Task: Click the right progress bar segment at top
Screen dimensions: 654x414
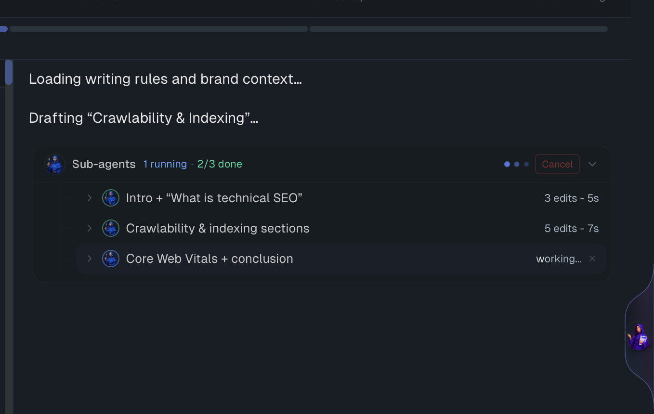Action: (x=458, y=29)
